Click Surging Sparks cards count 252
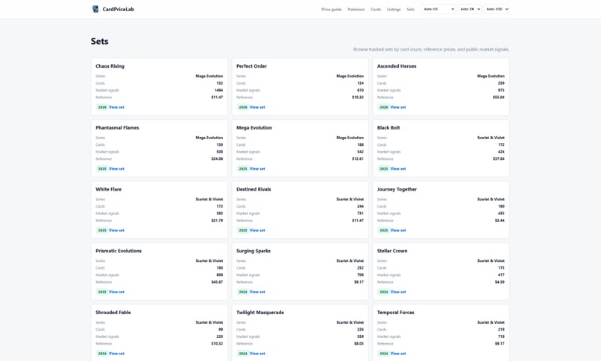 pyautogui.click(x=360, y=268)
